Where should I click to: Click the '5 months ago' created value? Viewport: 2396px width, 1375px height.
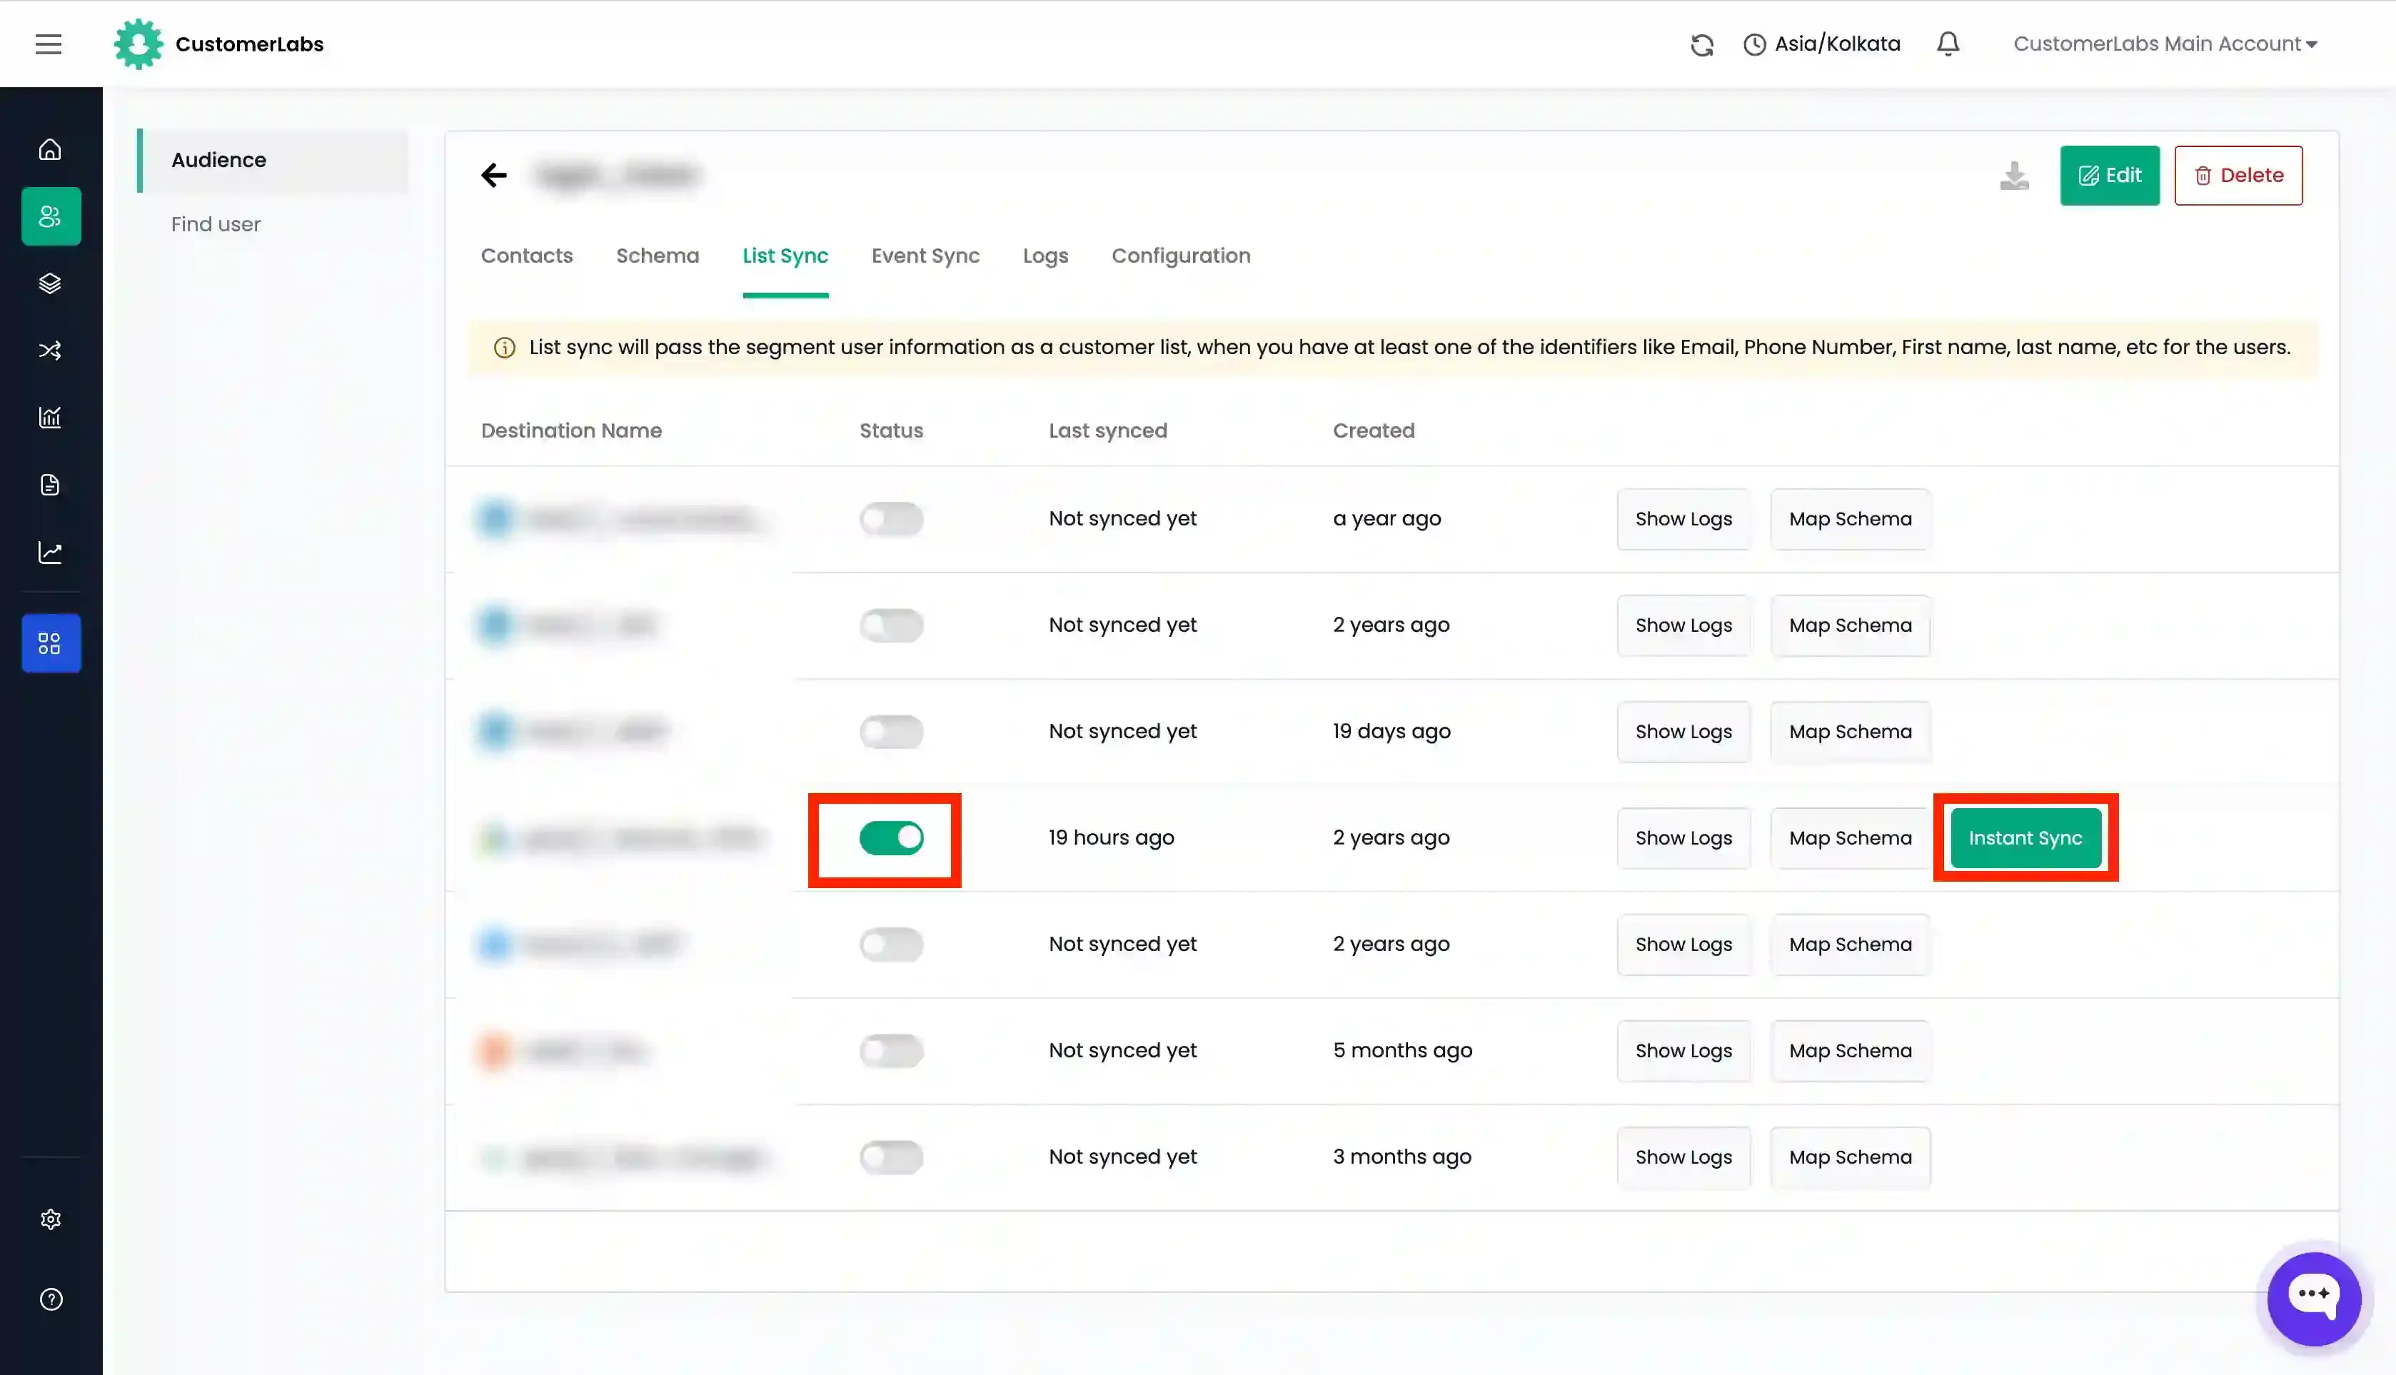(x=1401, y=1050)
